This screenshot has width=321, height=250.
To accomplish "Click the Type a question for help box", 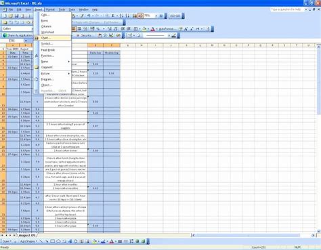I will coord(286,9).
